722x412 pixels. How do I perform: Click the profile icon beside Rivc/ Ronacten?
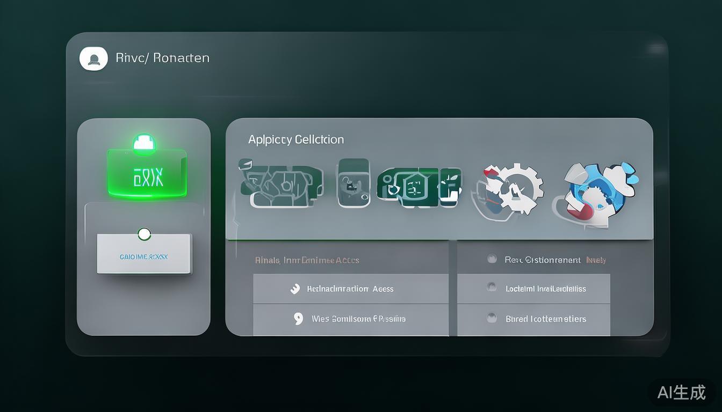[93, 58]
